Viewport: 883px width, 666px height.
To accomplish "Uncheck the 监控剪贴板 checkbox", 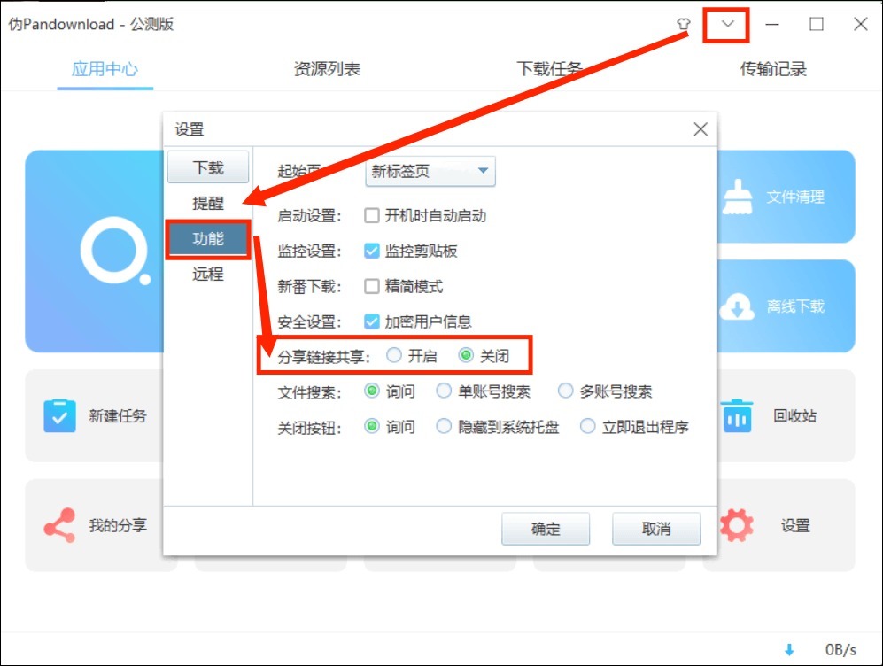I will (372, 252).
